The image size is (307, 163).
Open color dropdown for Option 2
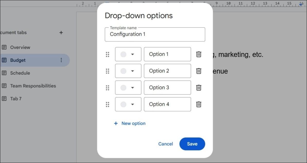tap(128, 71)
